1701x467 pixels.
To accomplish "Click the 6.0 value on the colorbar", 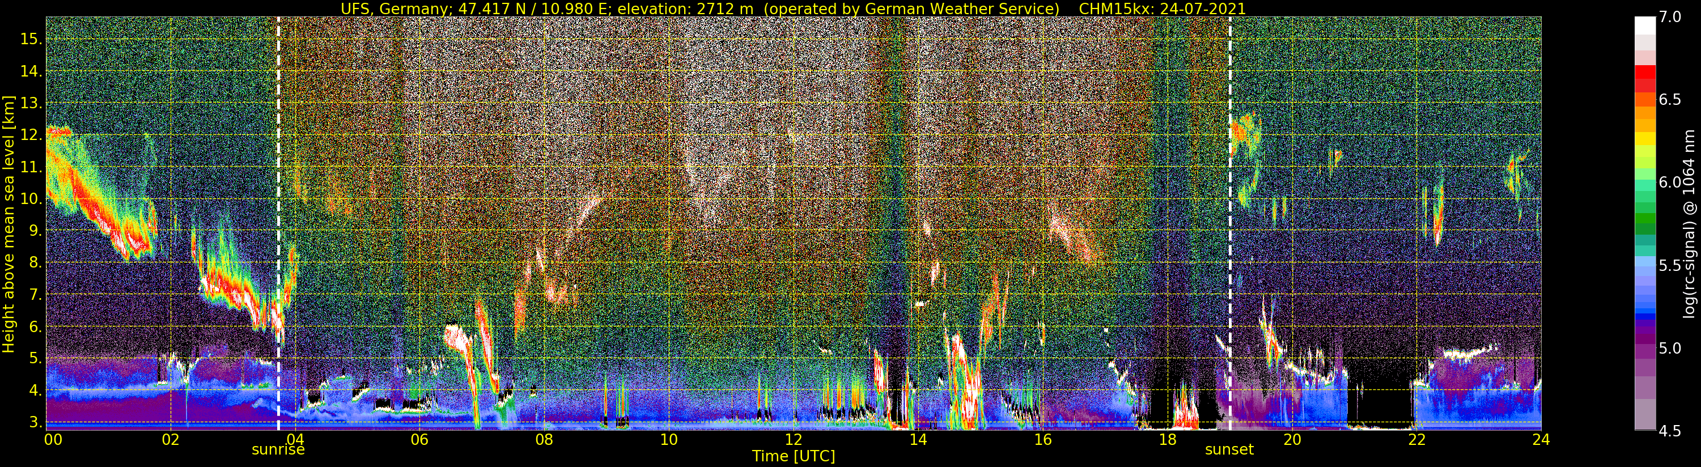I will tap(1669, 182).
